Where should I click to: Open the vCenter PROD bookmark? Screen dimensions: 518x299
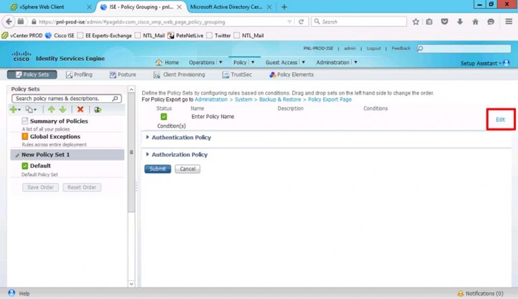(x=22, y=36)
